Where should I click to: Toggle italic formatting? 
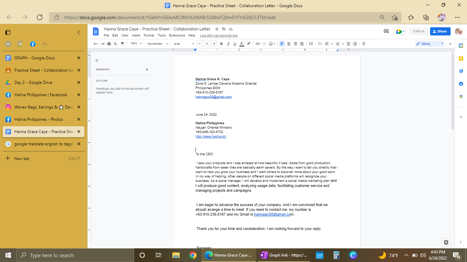pyautogui.click(x=228, y=44)
